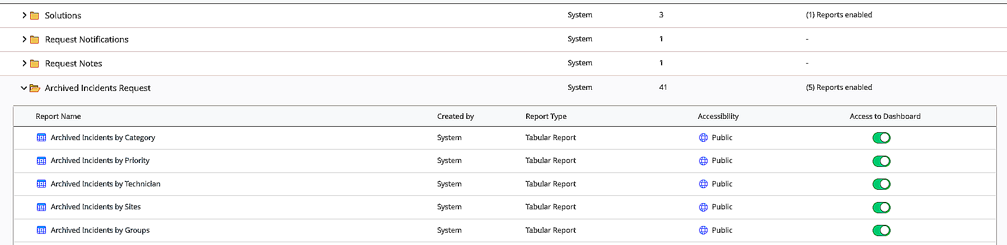The width and height of the screenshot is (1007, 245).
Task: Click globe icon in Archived Incidents by Sites row
Action: point(704,207)
